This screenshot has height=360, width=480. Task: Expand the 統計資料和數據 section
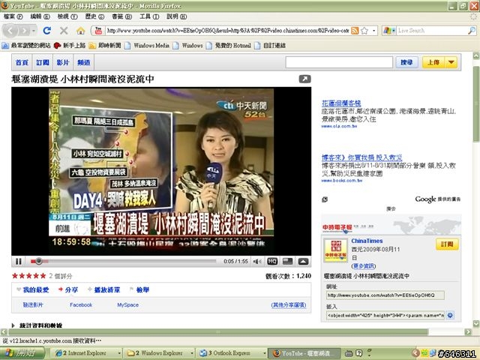pyautogui.click(x=37, y=325)
